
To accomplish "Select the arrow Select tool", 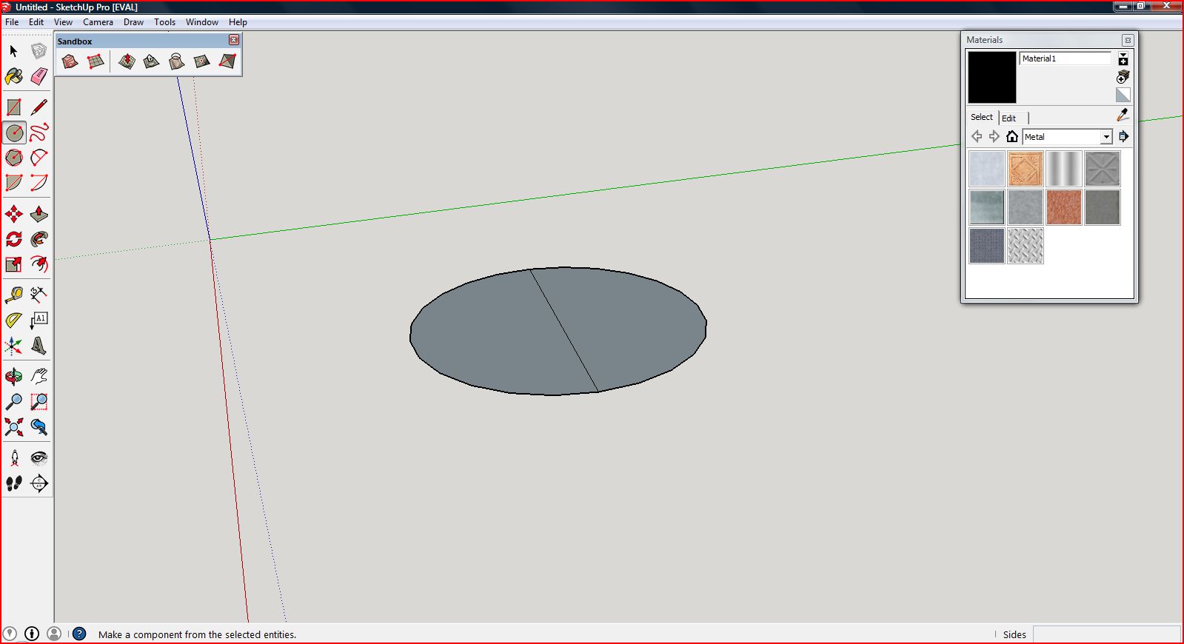I will [x=13, y=51].
